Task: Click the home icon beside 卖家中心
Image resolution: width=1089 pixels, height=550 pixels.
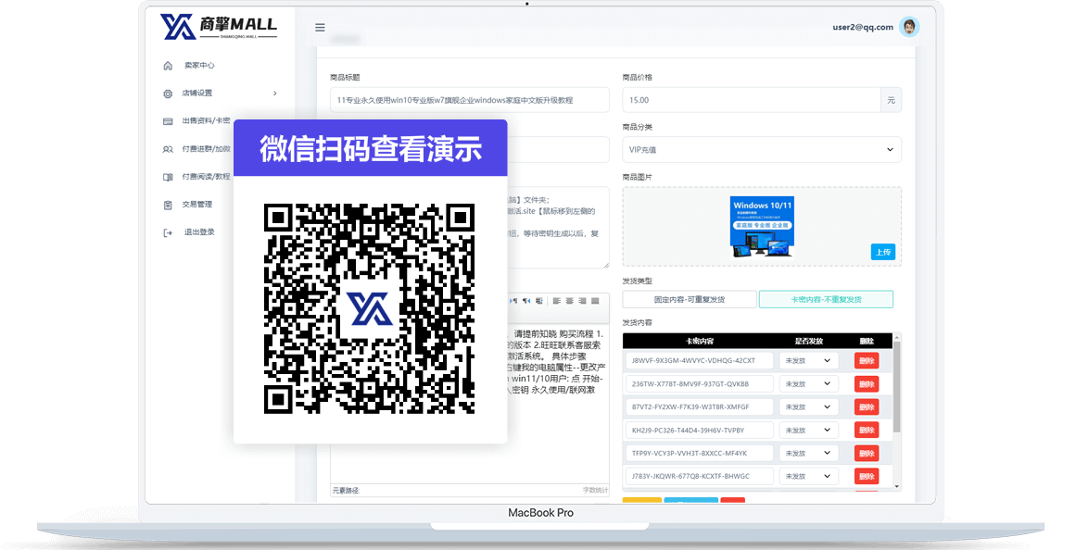Action: 168,66
